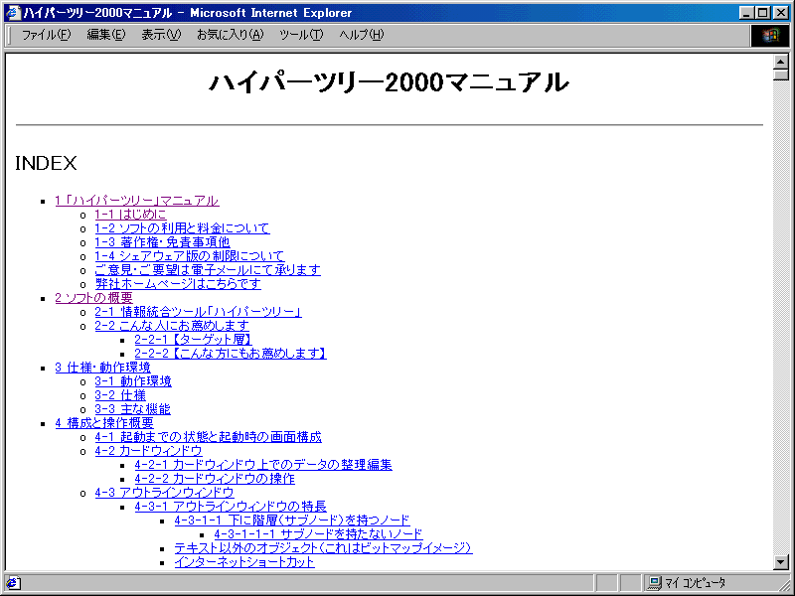Open the 表示(V) menu
The image size is (795, 596).
pyautogui.click(x=161, y=35)
